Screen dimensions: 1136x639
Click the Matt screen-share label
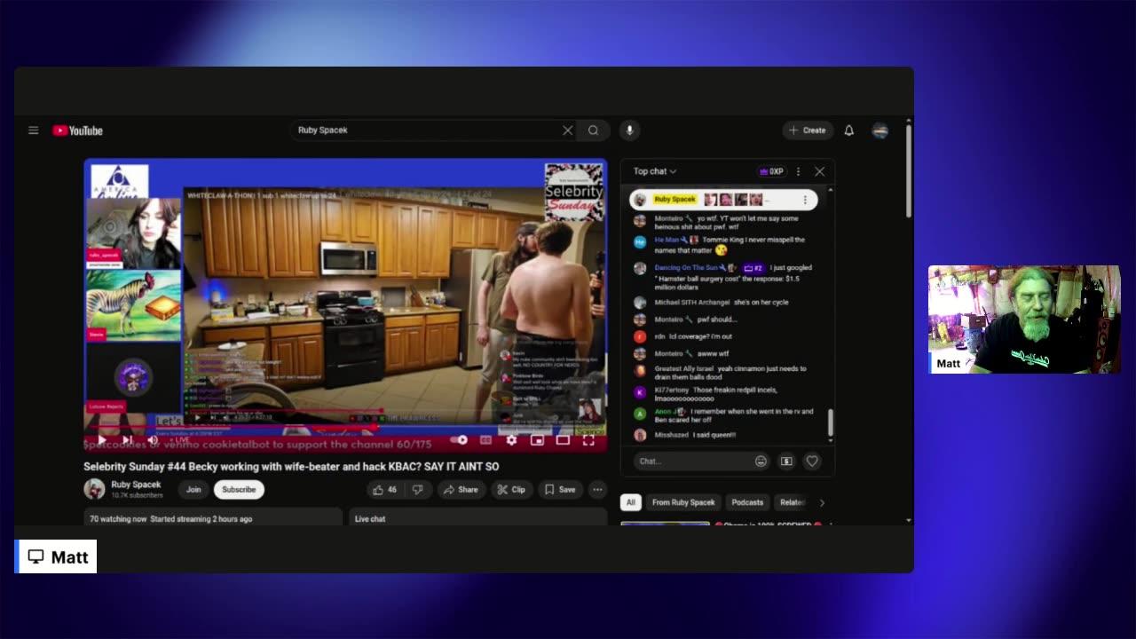click(58, 556)
